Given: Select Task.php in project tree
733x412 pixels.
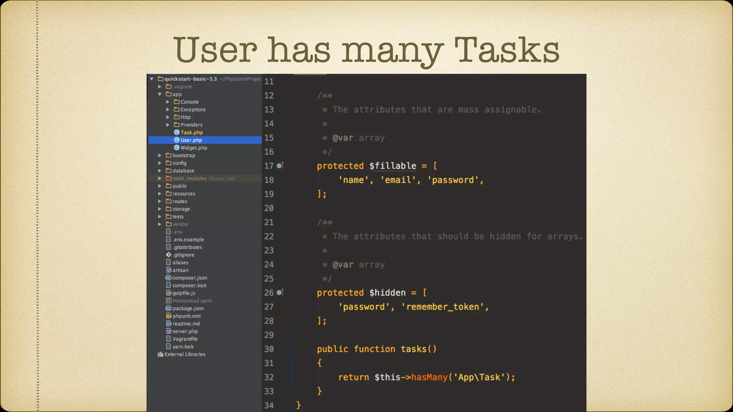Looking at the screenshot, I should pos(191,132).
